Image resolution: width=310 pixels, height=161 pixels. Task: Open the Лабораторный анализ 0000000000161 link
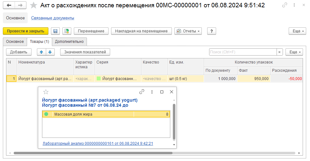[x=98, y=144]
